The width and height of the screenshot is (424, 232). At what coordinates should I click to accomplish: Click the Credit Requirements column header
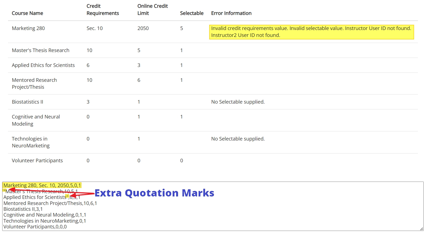pyautogui.click(x=103, y=10)
